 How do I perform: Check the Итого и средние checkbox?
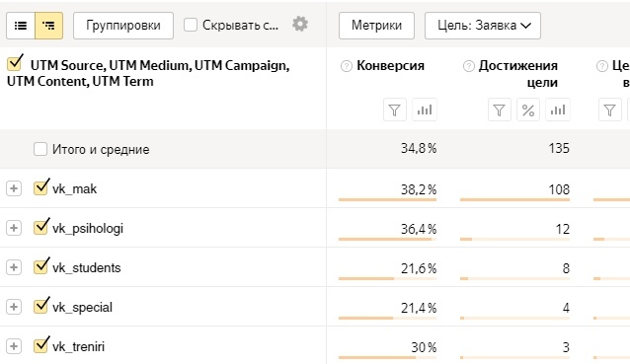click(x=40, y=149)
